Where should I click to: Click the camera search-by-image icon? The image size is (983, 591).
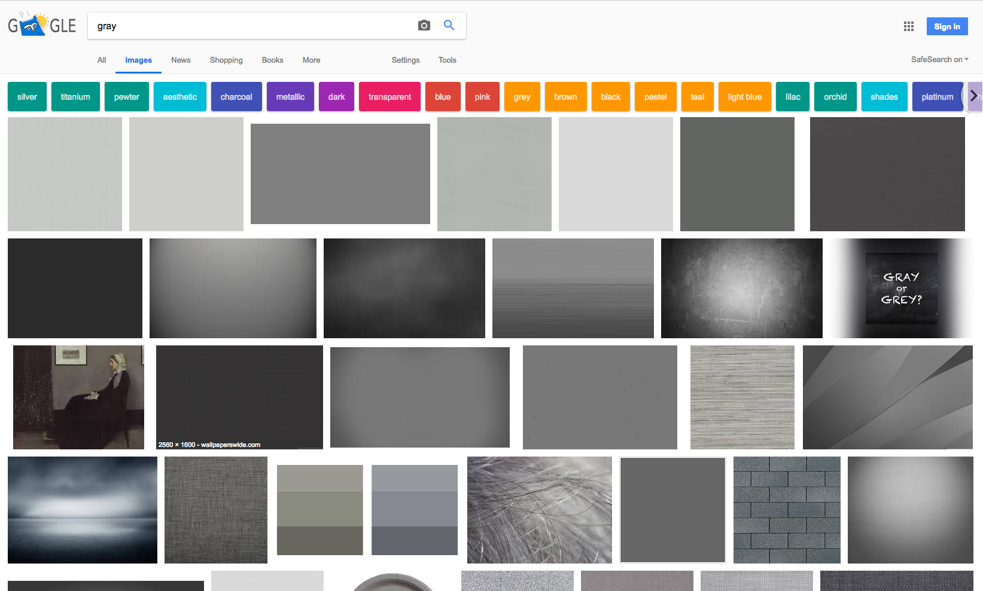(x=424, y=25)
